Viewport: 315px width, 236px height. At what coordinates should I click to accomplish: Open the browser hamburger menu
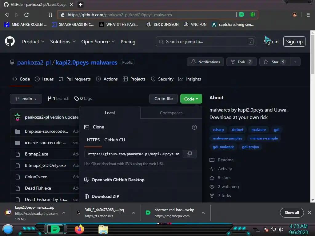click(x=308, y=15)
